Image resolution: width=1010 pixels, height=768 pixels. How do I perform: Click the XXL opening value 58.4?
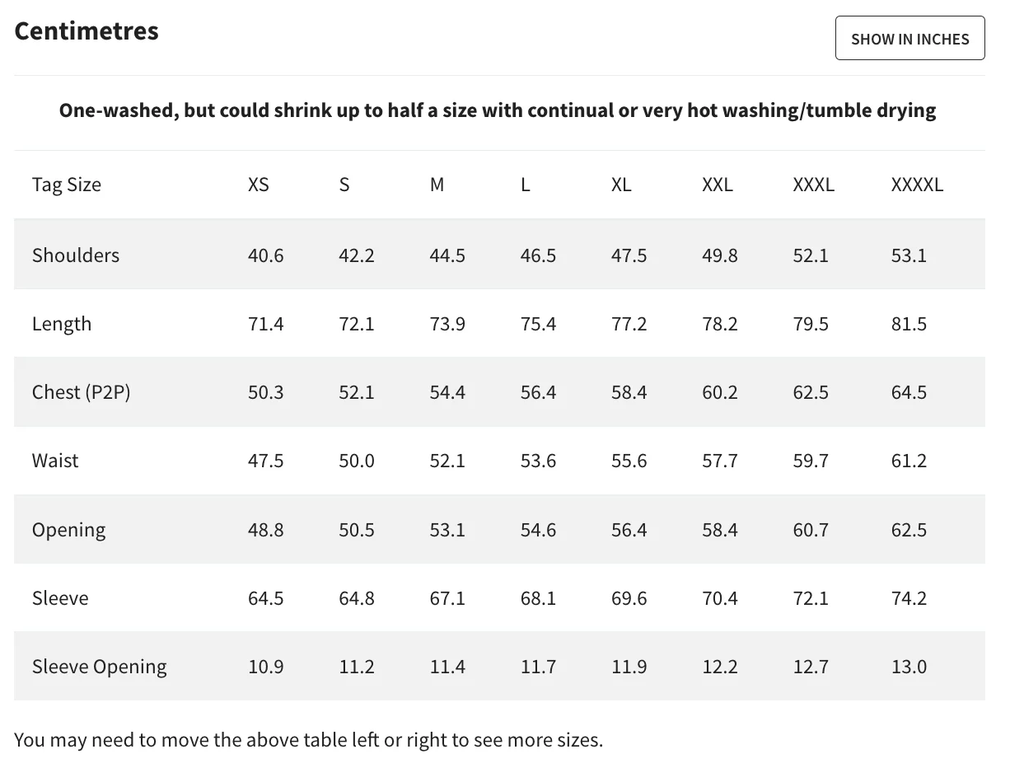click(x=719, y=530)
